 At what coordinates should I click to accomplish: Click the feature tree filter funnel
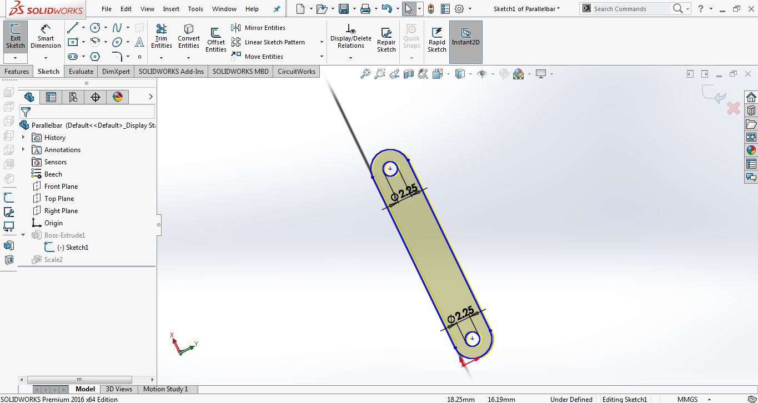coord(26,112)
